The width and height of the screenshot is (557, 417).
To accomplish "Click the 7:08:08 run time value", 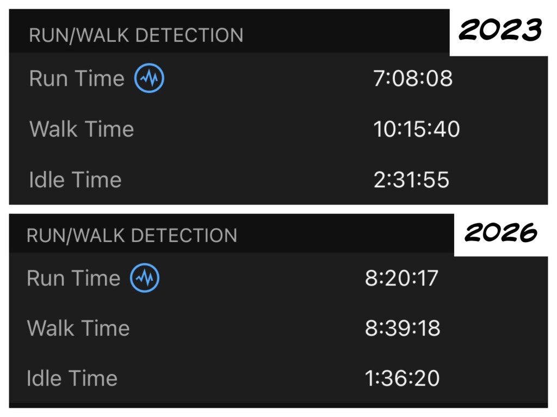I will tap(413, 78).
